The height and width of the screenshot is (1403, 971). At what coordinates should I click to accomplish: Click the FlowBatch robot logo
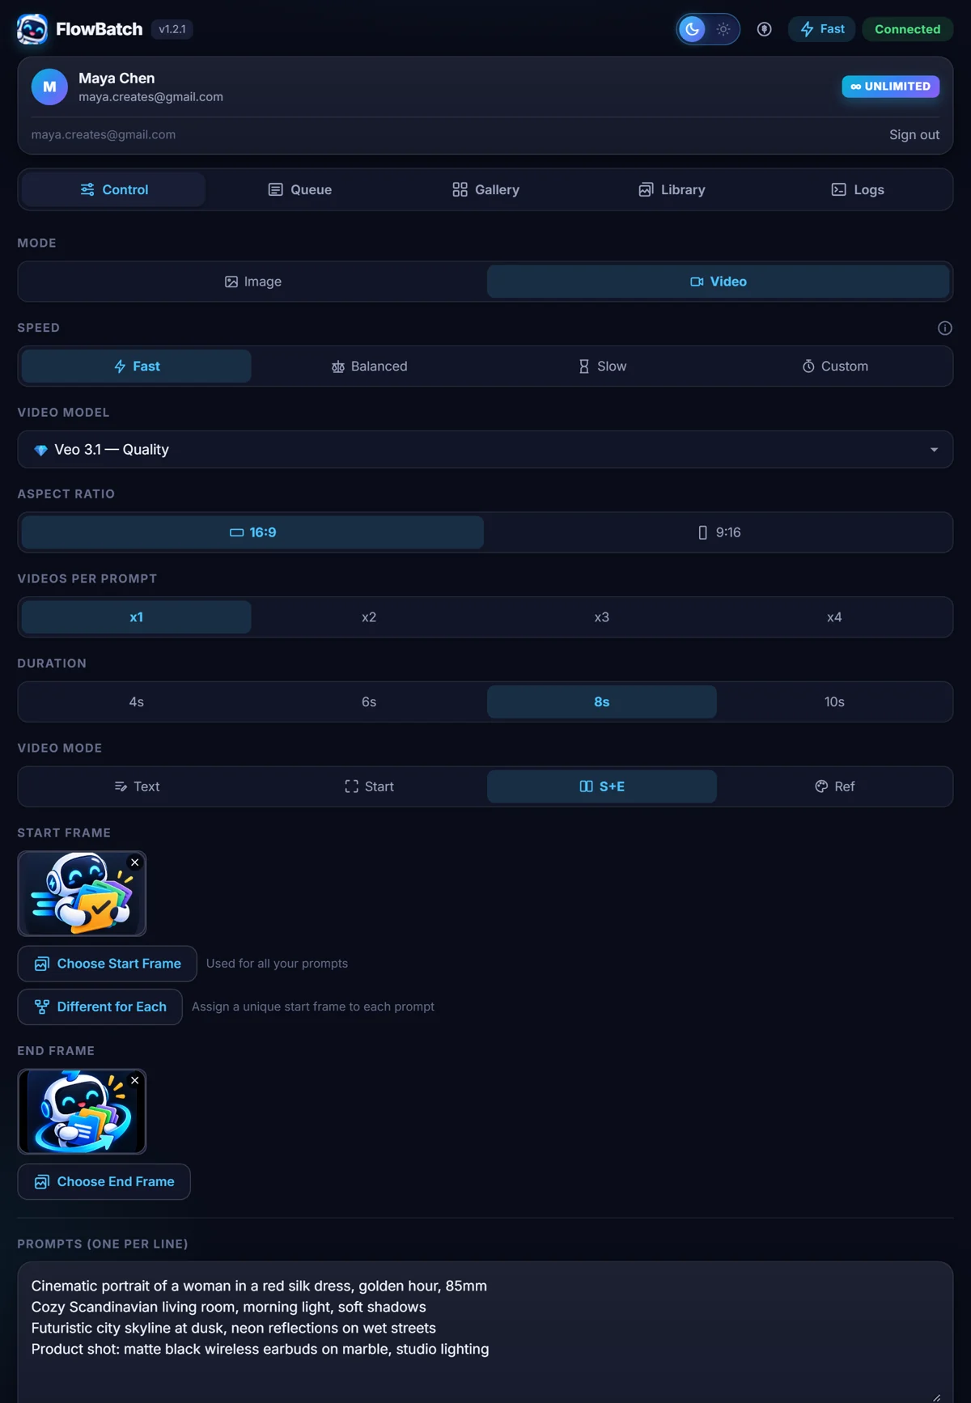[32, 29]
